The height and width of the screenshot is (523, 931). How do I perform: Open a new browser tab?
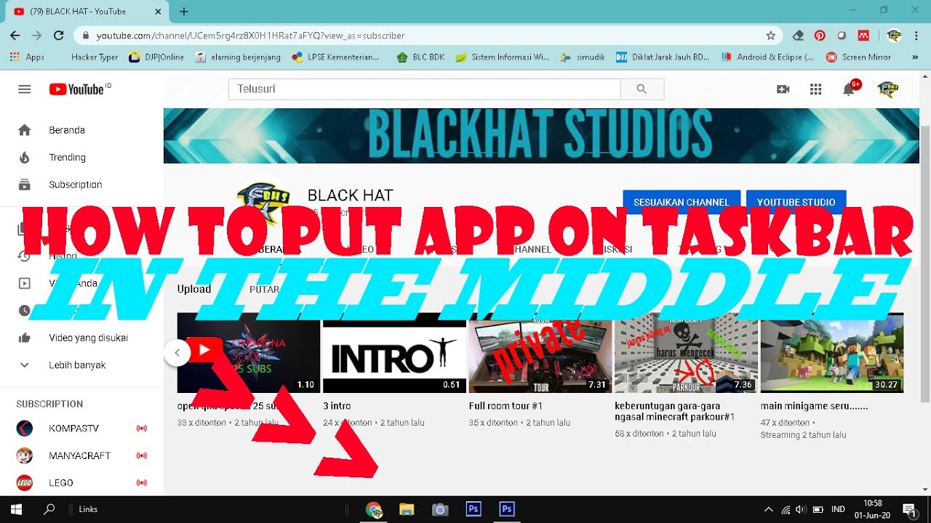[x=184, y=11]
